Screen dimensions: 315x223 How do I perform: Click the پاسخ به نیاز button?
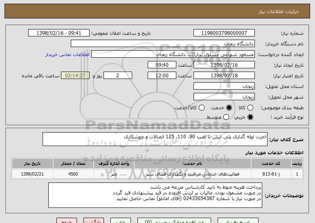click(238, 221)
